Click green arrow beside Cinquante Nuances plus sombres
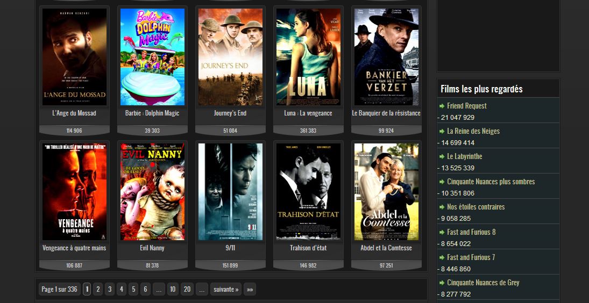This screenshot has height=303, width=589. click(442, 182)
